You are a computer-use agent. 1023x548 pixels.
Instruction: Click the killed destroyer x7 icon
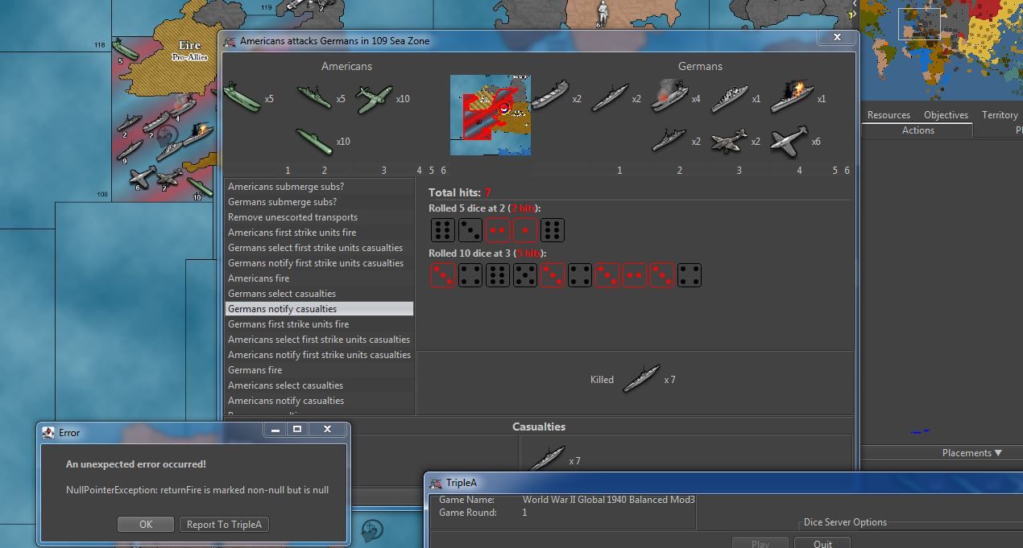pos(641,379)
